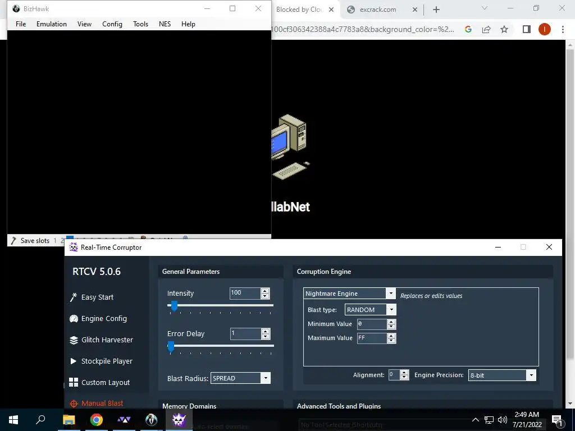The image size is (575, 431).
Task: Click the BizHawk taskbar icon
Action: click(151, 420)
